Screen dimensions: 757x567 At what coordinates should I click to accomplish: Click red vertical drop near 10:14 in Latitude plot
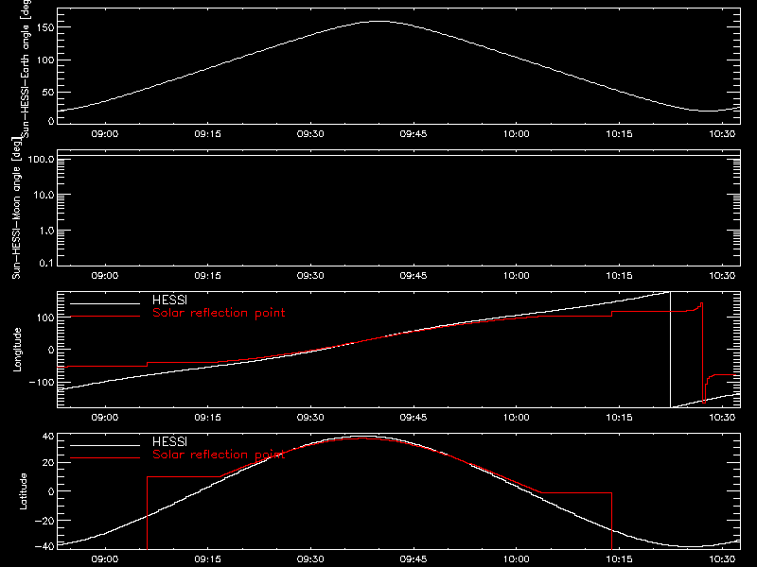coord(611,522)
